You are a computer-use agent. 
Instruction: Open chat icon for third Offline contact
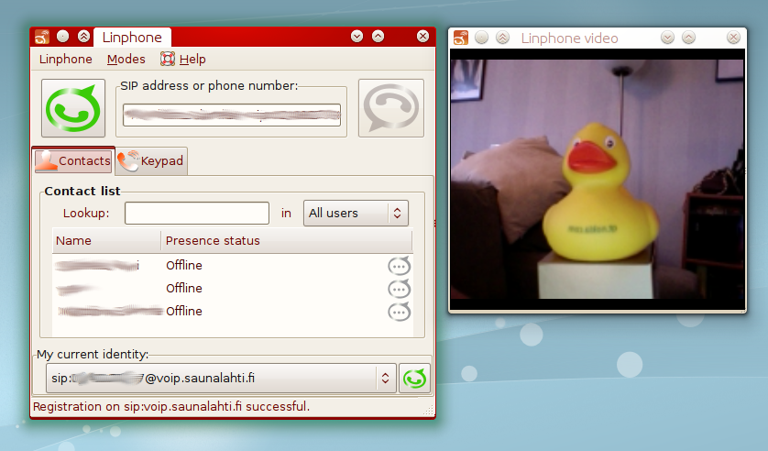point(399,312)
